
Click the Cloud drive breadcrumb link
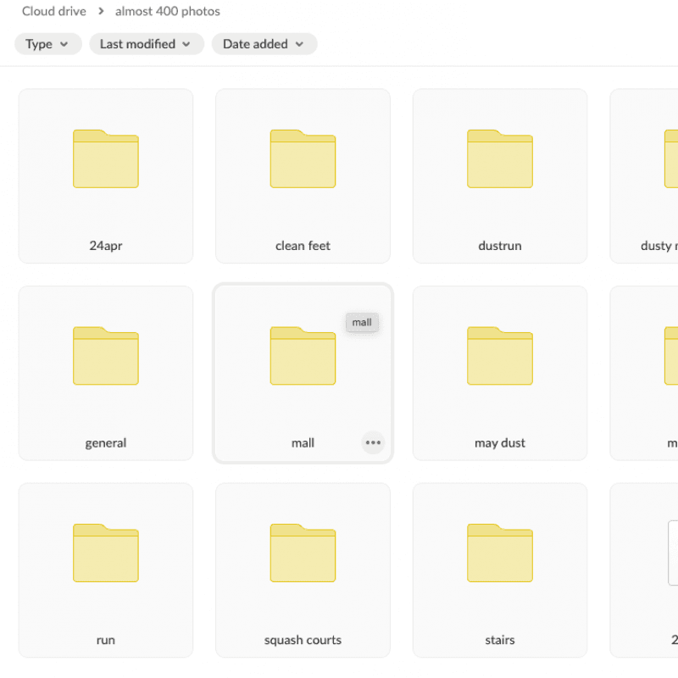coord(54,11)
